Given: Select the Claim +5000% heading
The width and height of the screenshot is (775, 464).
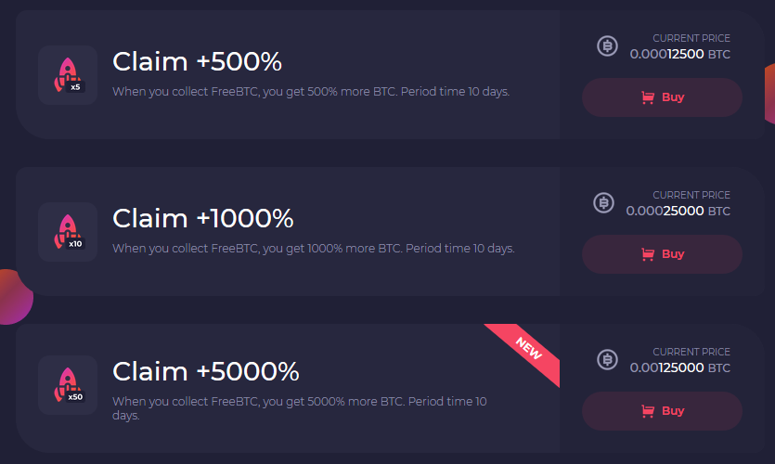Looking at the screenshot, I should [x=206, y=371].
